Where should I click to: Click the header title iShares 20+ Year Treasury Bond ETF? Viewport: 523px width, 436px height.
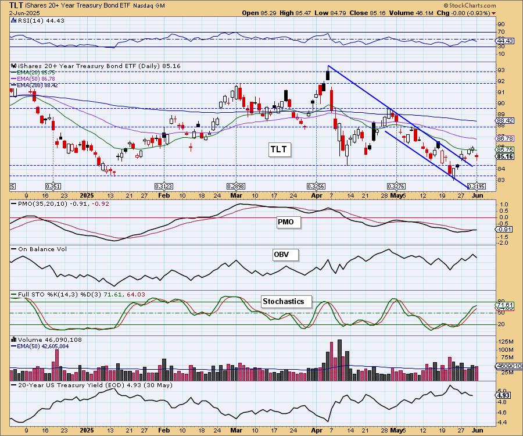(77, 6)
